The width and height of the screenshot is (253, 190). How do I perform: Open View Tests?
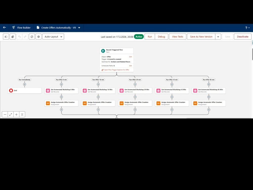[178, 37]
